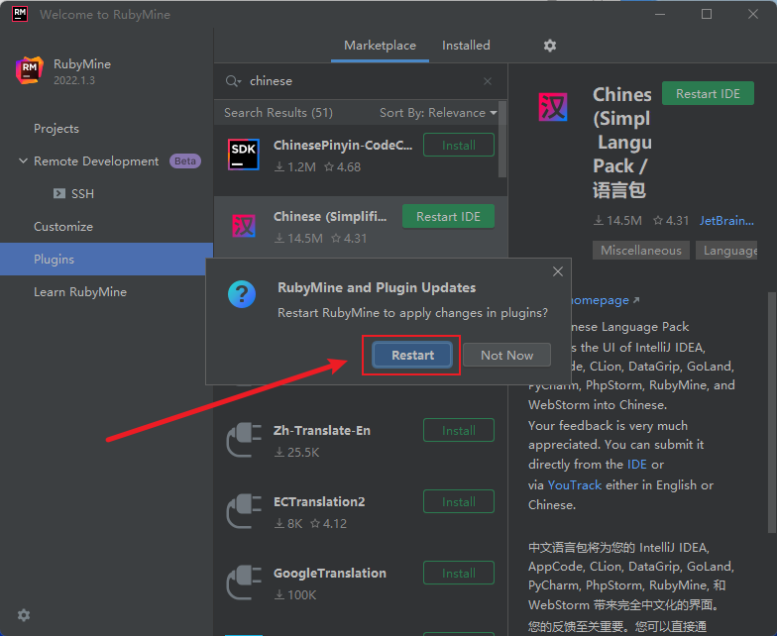
Task: Click the question mark icon in the dialog
Action: (242, 294)
